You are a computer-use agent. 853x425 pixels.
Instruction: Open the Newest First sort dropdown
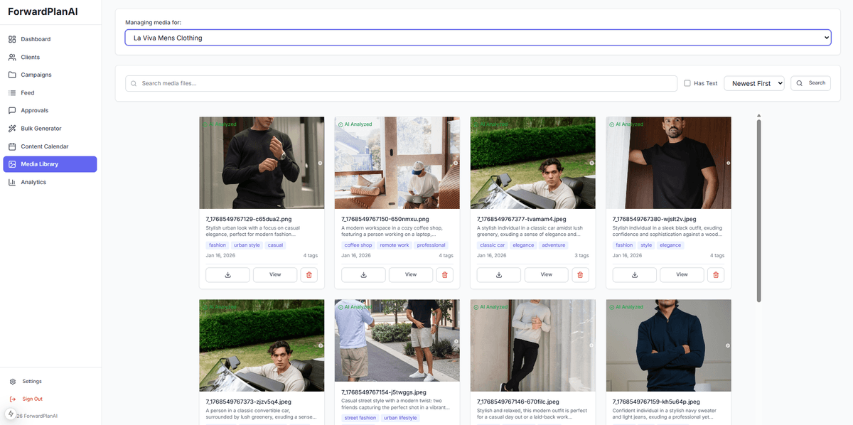click(753, 82)
